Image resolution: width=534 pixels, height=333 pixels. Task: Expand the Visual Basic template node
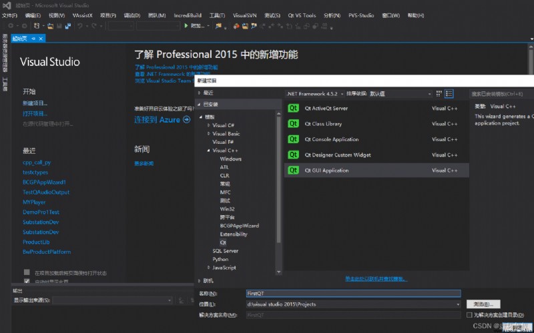click(x=209, y=134)
